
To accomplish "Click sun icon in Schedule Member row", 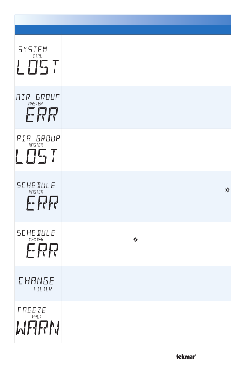I will coord(136,240).
